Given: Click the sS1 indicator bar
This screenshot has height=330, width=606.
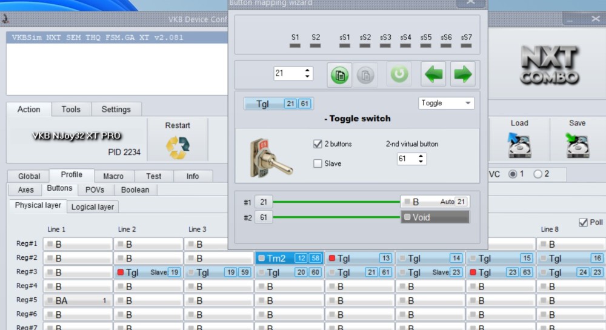Looking at the screenshot, I should (x=345, y=45).
